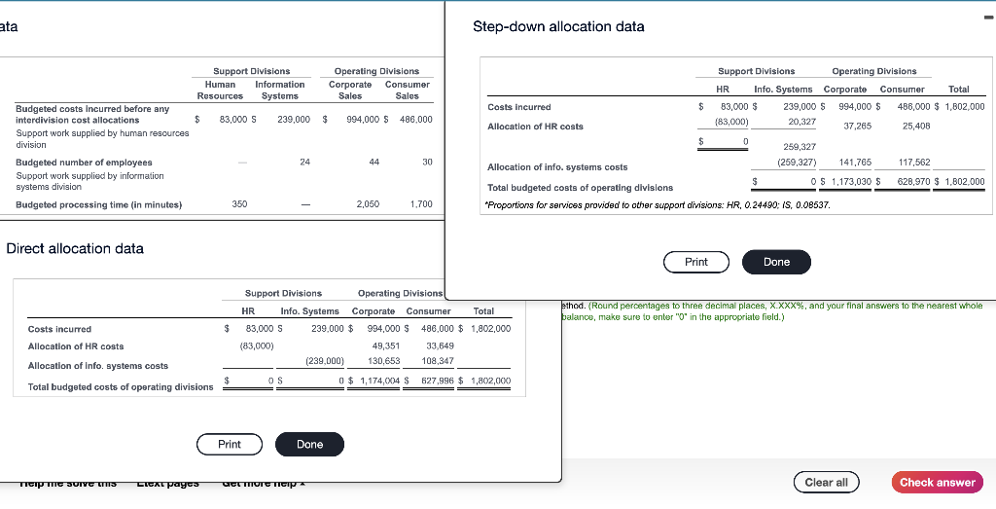Click Done in Step-down allocation data dialog

[776, 262]
